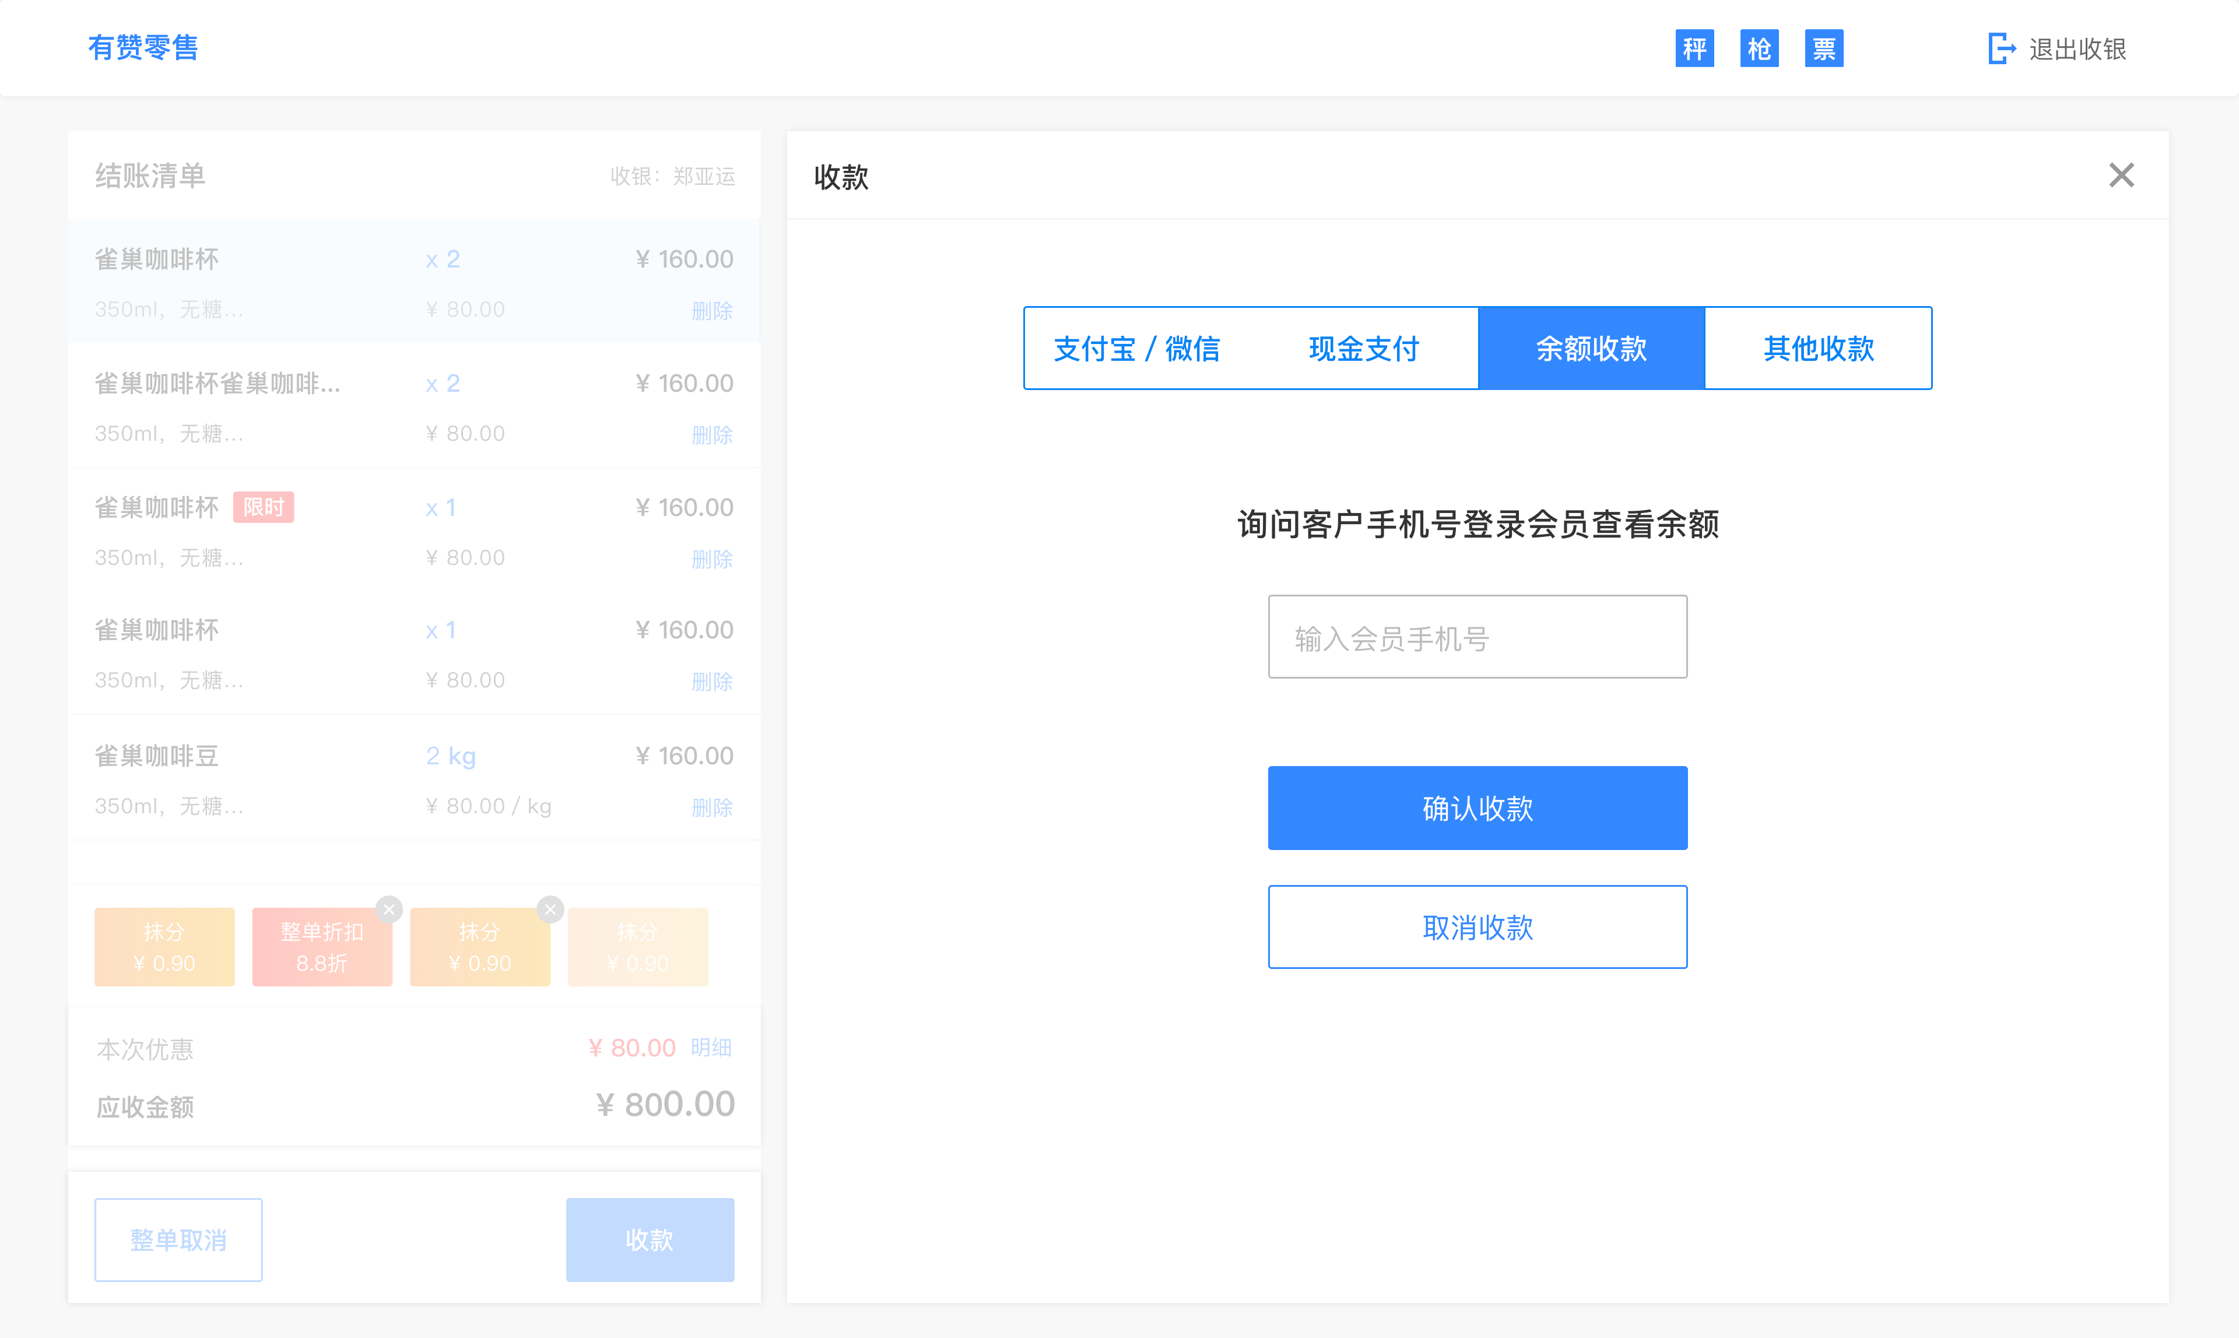Click the 询问客户手机号登录会员查看余额 prompt
2239x1338 pixels.
(1477, 524)
